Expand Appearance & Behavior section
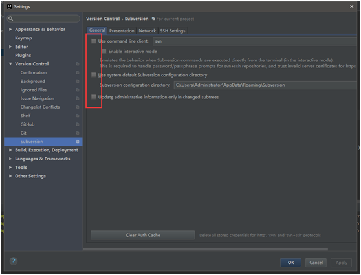This screenshot has width=361, height=275. pyautogui.click(x=10, y=30)
